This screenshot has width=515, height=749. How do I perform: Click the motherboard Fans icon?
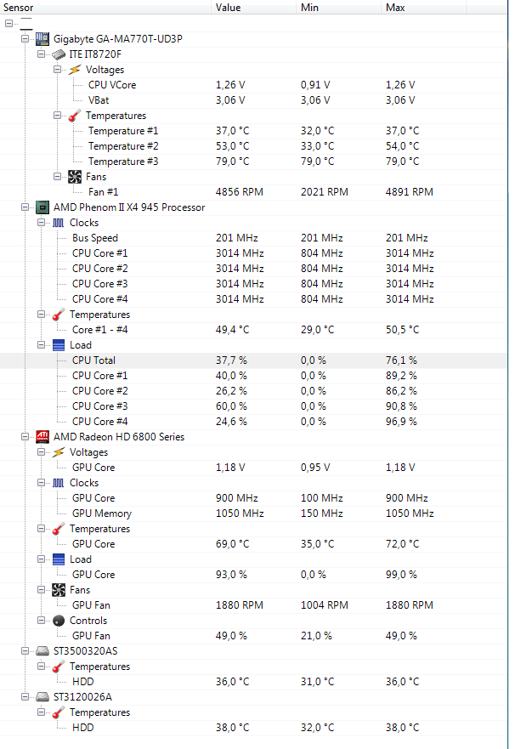pyautogui.click(x=75, y=177)
